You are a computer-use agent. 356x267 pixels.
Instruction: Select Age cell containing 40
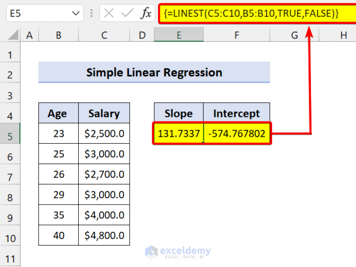pyautogui.click(x=58, y=235)
